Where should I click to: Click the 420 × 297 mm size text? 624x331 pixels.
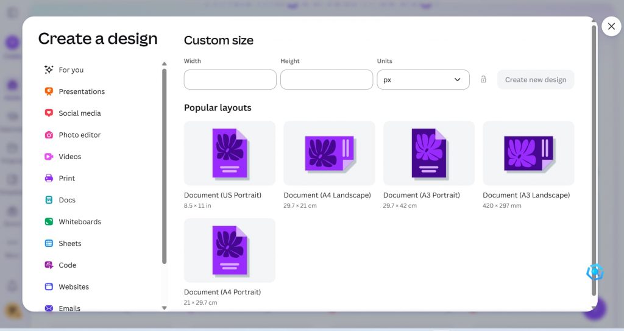(502, 206)
